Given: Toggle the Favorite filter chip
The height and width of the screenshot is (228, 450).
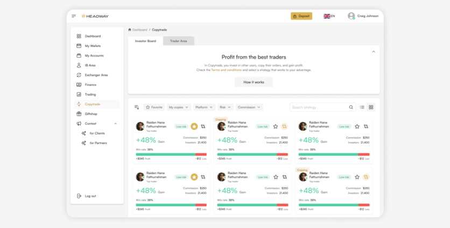Looking at the screenshot, I should (154, 107).
